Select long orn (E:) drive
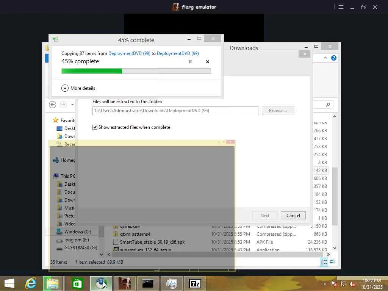The width and height of the screenshot is (388, 291). click(x=73, y=240)
